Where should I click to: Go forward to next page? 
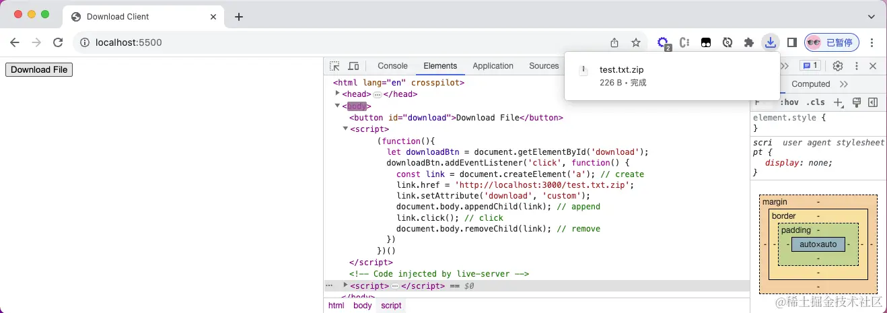pyautogui.click(x=36, y=42)
